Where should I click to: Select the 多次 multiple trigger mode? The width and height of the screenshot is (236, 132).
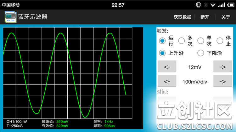[181, 41]
